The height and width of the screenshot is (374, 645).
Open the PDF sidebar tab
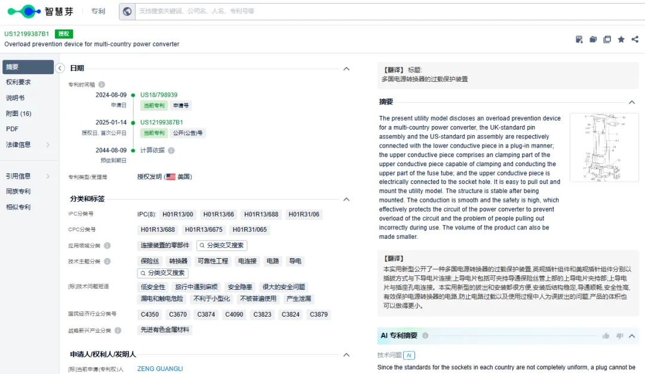[x=12, y=129]
